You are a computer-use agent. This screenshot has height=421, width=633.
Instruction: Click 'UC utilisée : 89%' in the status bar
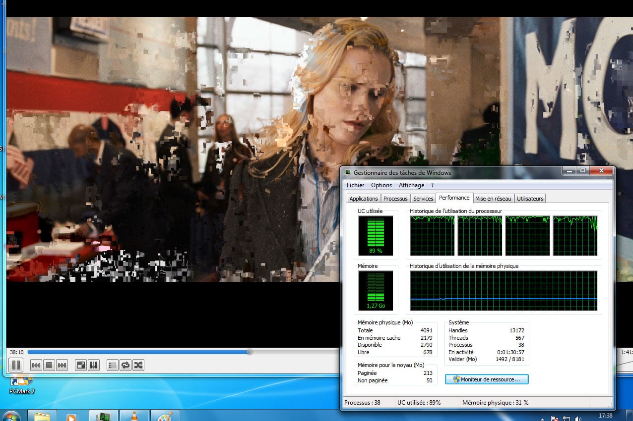pos(419,403)
